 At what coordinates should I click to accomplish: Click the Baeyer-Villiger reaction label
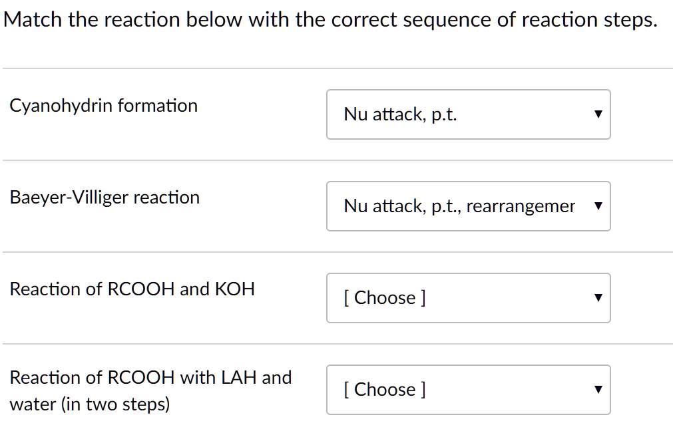(x=105, y=197)
